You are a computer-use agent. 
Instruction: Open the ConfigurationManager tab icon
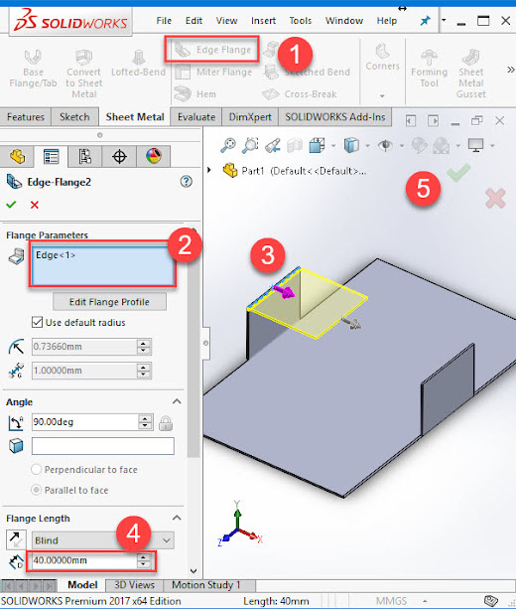point(85,157)
